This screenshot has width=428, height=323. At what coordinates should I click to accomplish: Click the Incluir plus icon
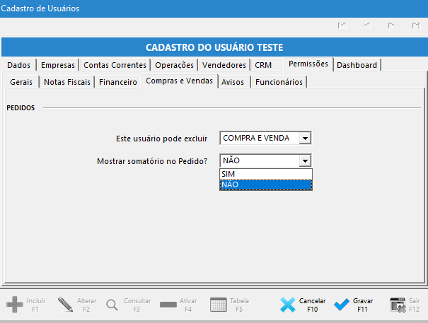[14, 305]
